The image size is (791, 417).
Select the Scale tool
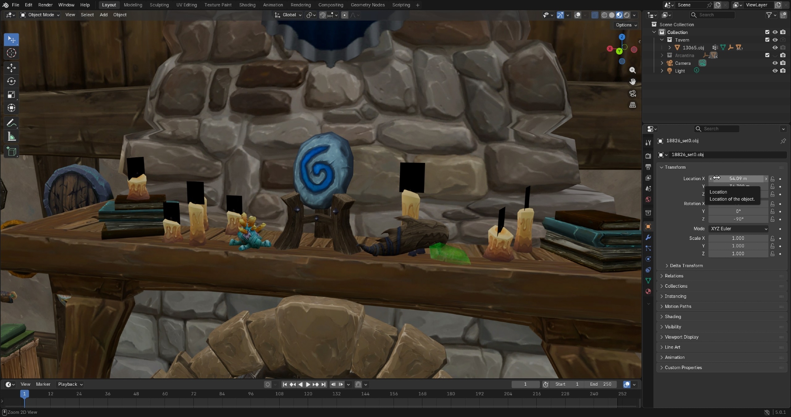(11, 95)
